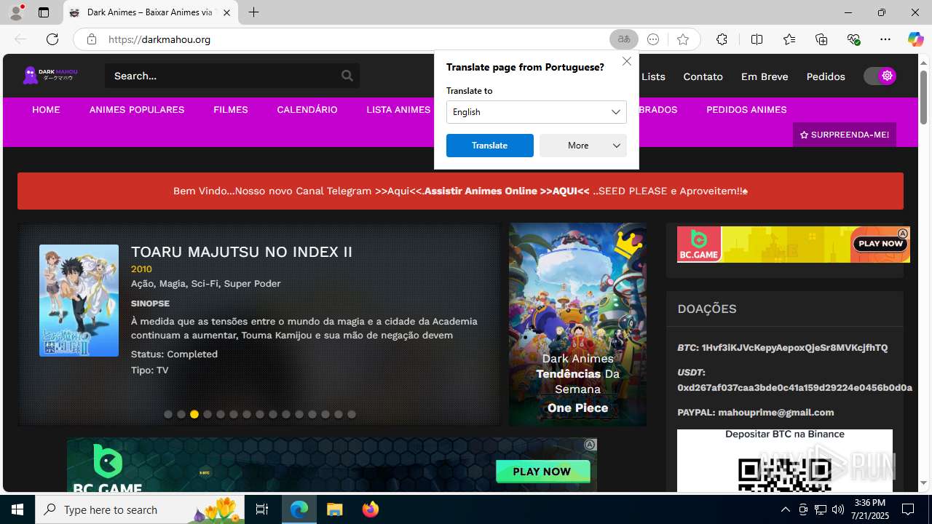View site information lock icon

[x=91, y=39]
